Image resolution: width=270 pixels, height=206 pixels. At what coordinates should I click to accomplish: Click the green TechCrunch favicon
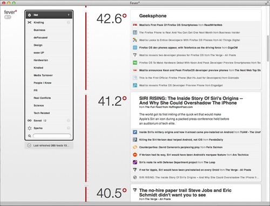[135, 63]
